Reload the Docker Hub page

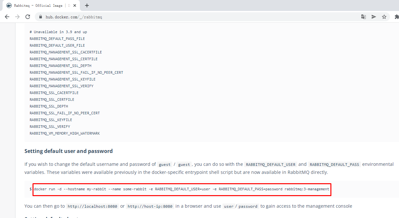tap(28, 17)
